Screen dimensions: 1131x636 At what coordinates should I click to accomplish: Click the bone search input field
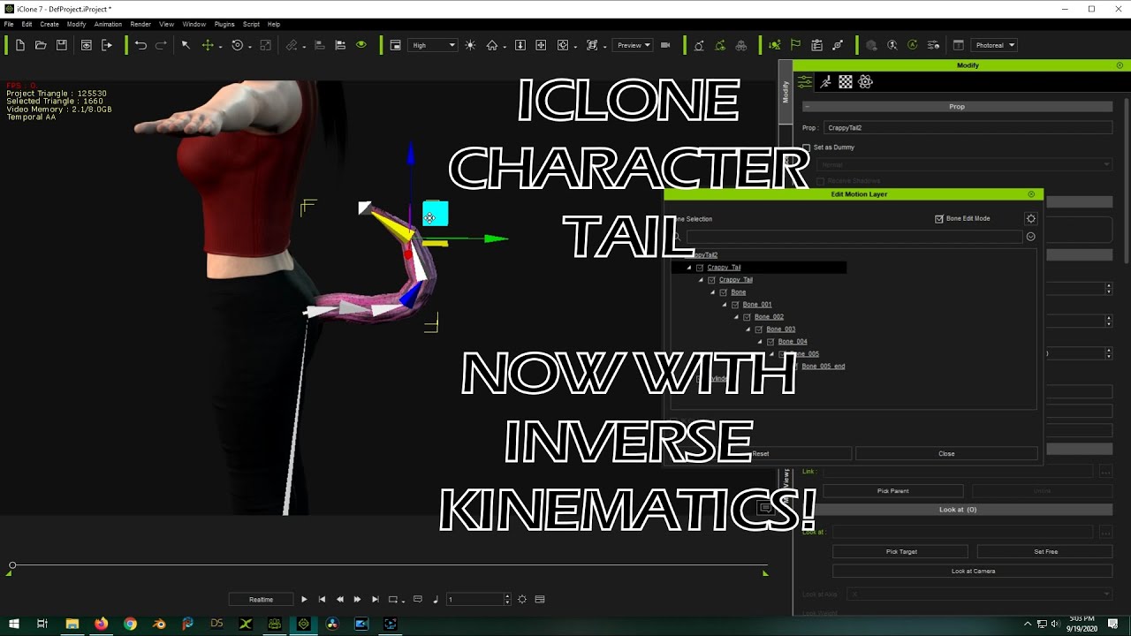(x=854, y=237)
